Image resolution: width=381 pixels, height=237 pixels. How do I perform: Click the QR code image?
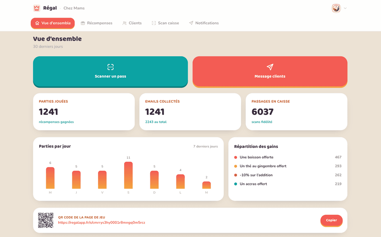click(x=46, y=220)
